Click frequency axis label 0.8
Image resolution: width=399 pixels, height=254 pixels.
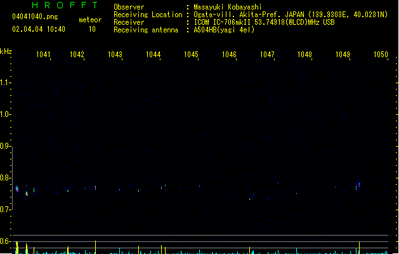pos(4,178)
